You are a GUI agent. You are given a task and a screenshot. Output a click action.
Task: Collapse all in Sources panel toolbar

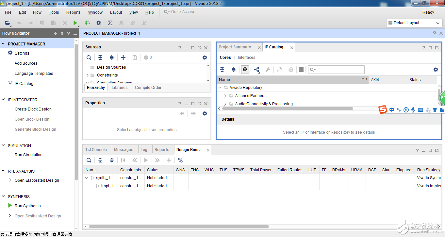tap(100, 58)
